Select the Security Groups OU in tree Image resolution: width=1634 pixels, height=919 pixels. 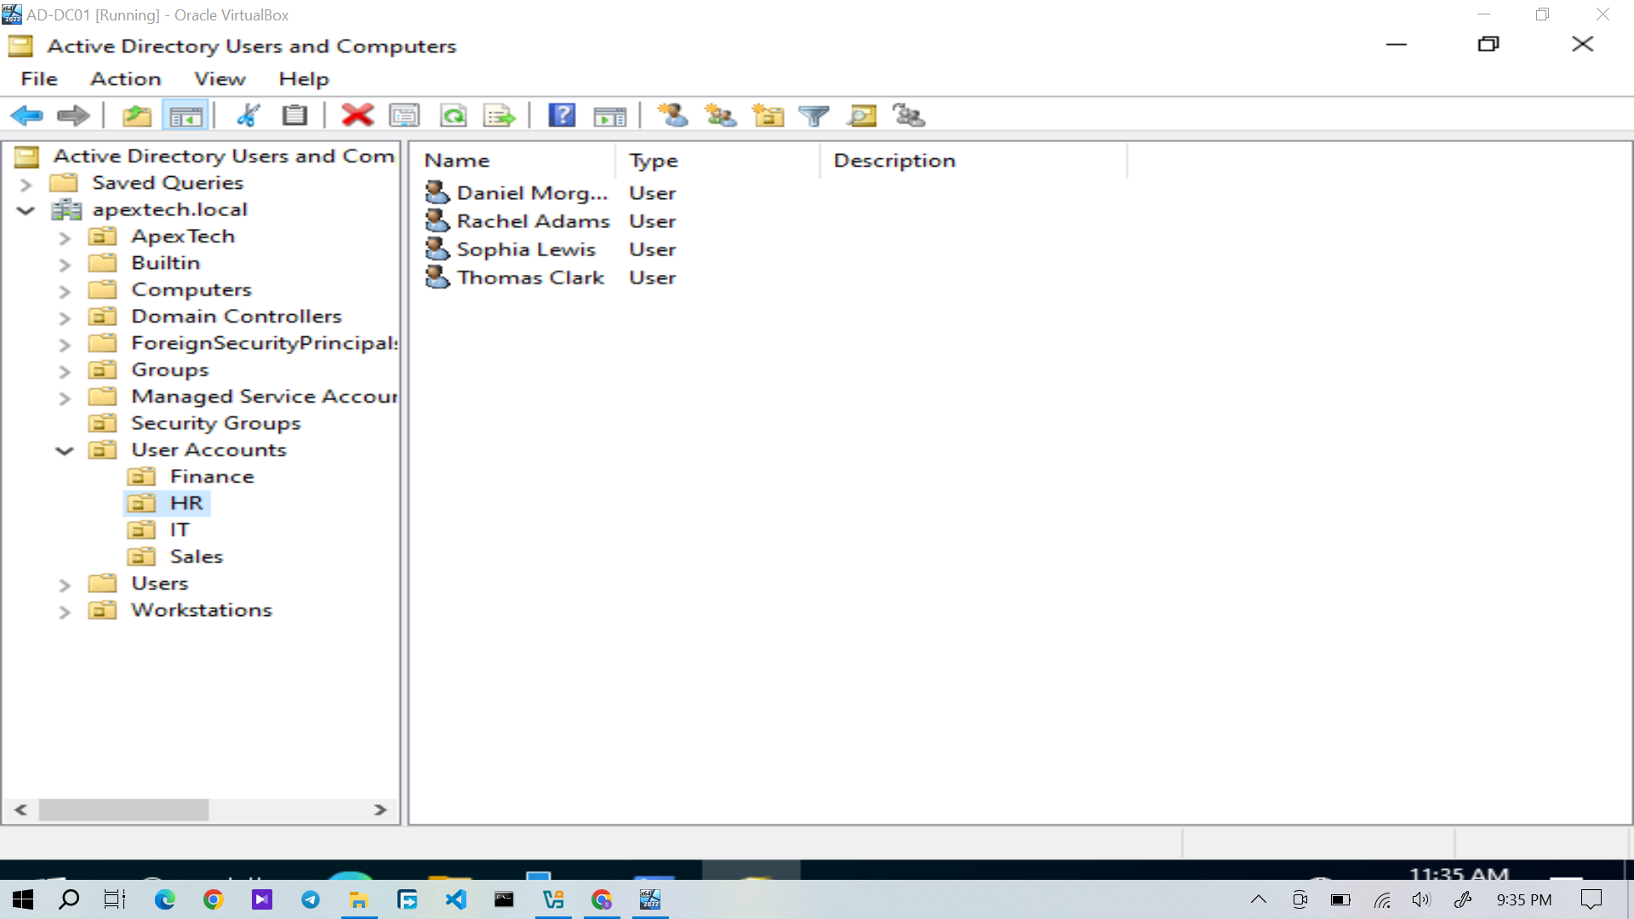click(x=215, y=423)
